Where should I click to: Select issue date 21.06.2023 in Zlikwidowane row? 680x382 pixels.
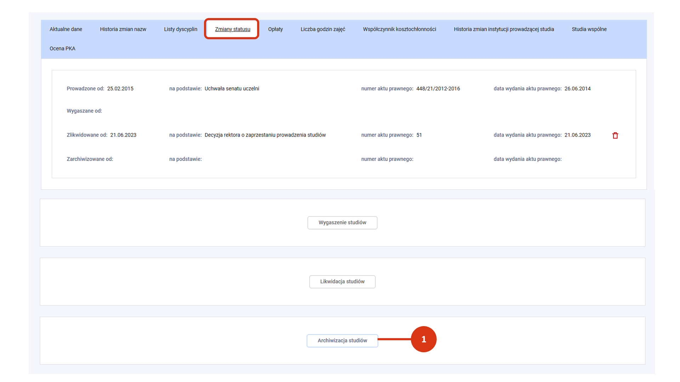(578, 135)
